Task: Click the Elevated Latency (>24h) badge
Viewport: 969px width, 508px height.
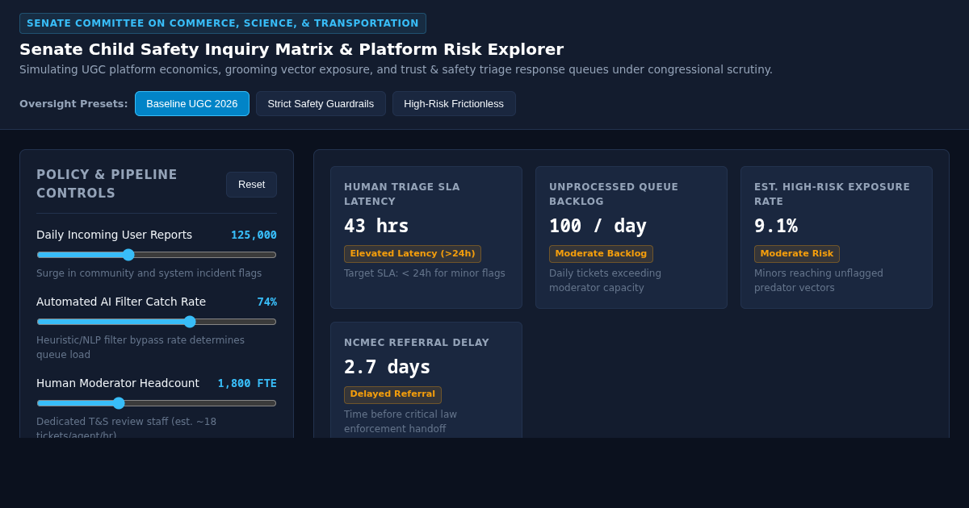Action: pyautogui.click(x=413, y=254)
